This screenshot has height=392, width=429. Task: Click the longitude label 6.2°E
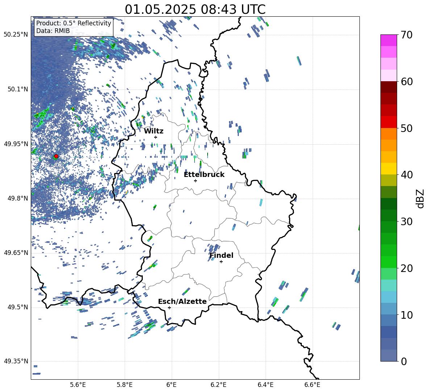tap(218, 385)
